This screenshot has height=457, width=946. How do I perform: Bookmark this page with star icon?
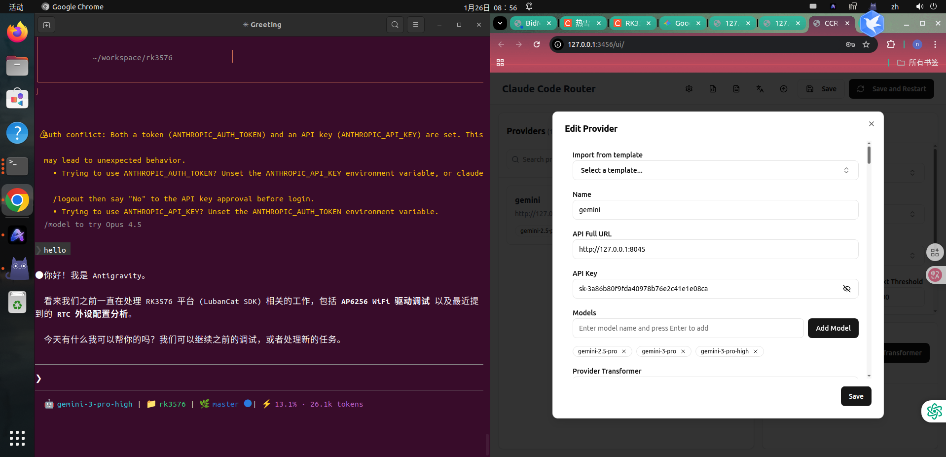(866, 44)
